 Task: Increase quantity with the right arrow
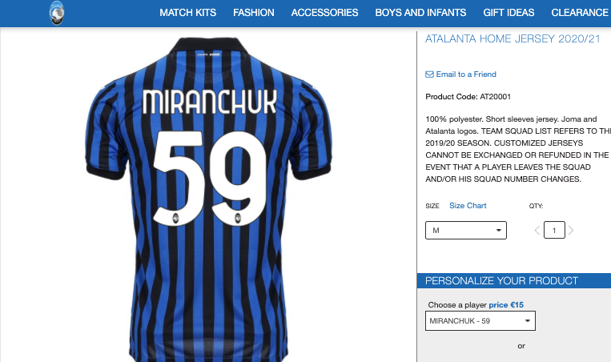tap(571, 231)
